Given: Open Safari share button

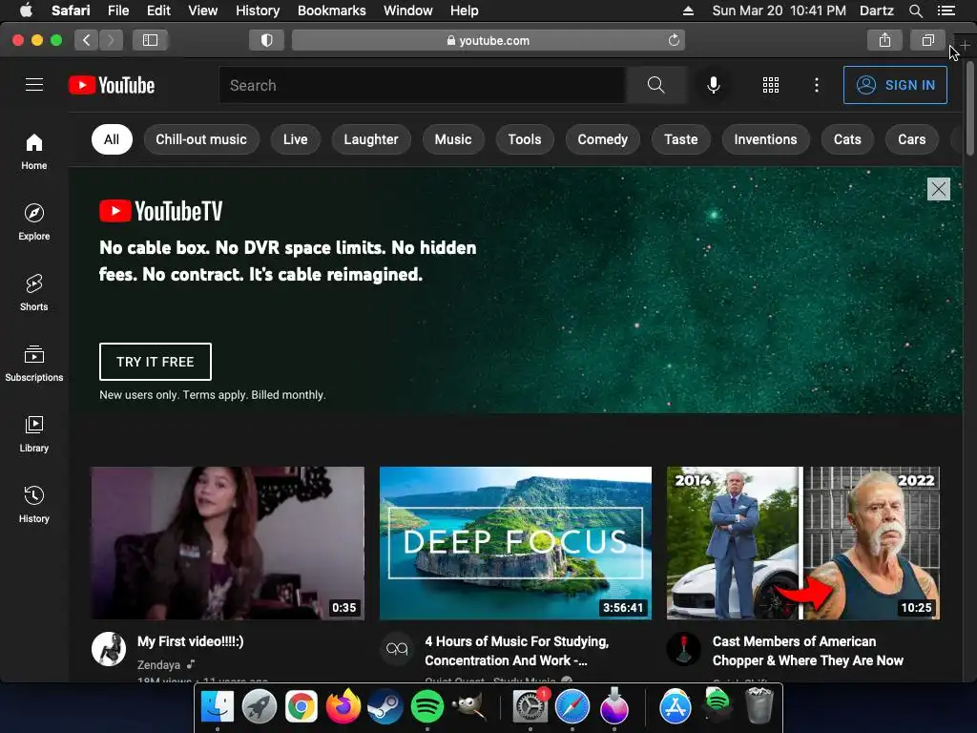Looking at the screenshot, I should click(884, 40).
